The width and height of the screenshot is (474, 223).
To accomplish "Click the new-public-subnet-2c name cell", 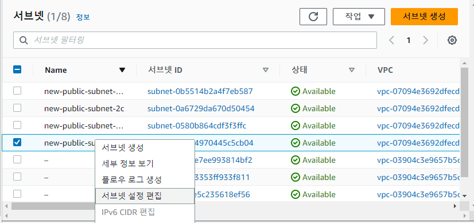I will (84, 108).
